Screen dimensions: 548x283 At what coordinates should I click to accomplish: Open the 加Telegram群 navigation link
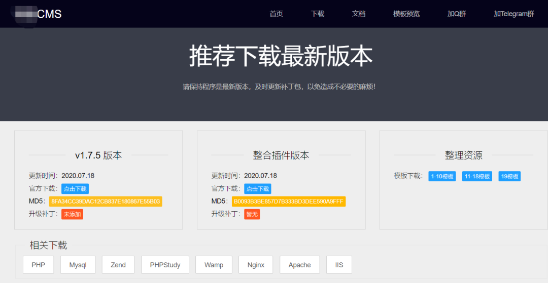tap(513, 14)
